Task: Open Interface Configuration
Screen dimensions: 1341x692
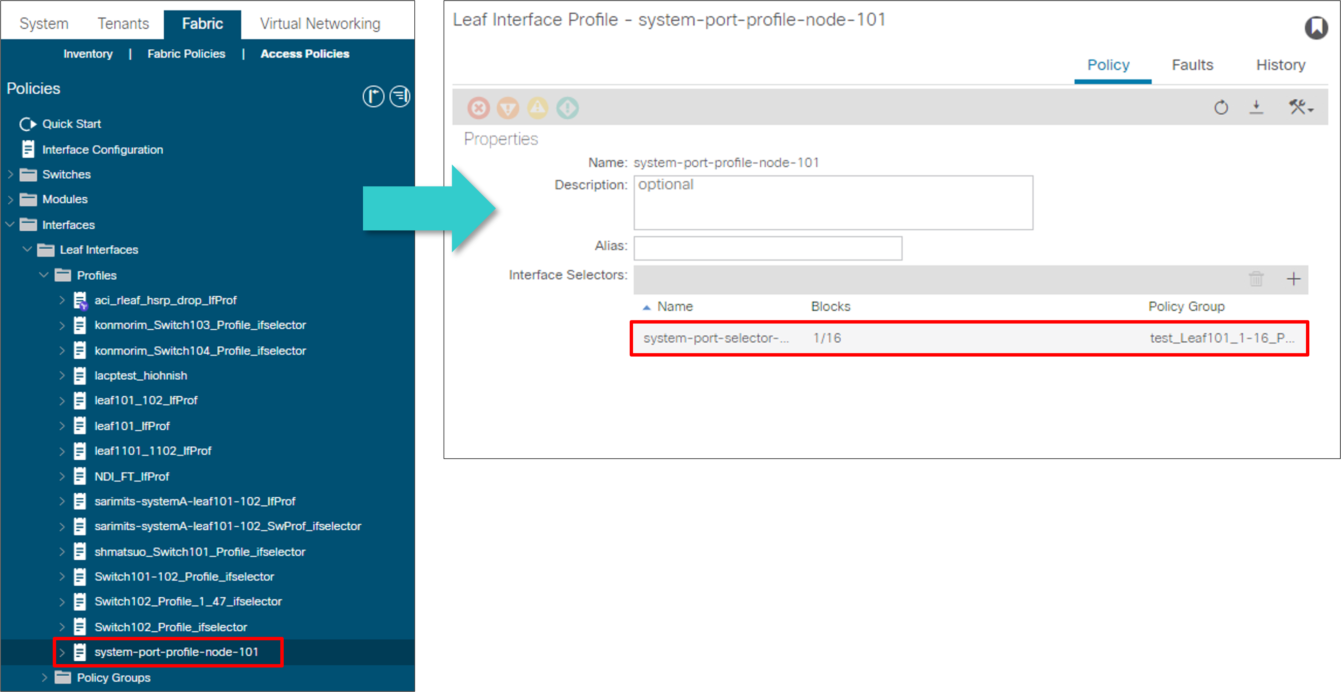Action: pyautogui.click(x=102, y=149)
